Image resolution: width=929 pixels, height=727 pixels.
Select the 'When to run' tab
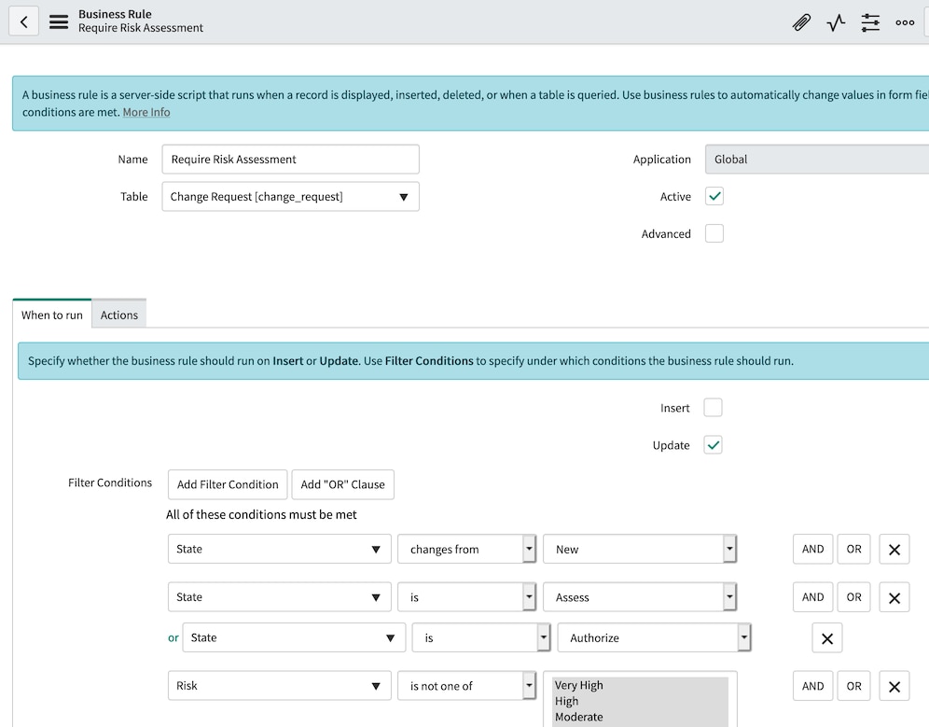tap(51, 315)
